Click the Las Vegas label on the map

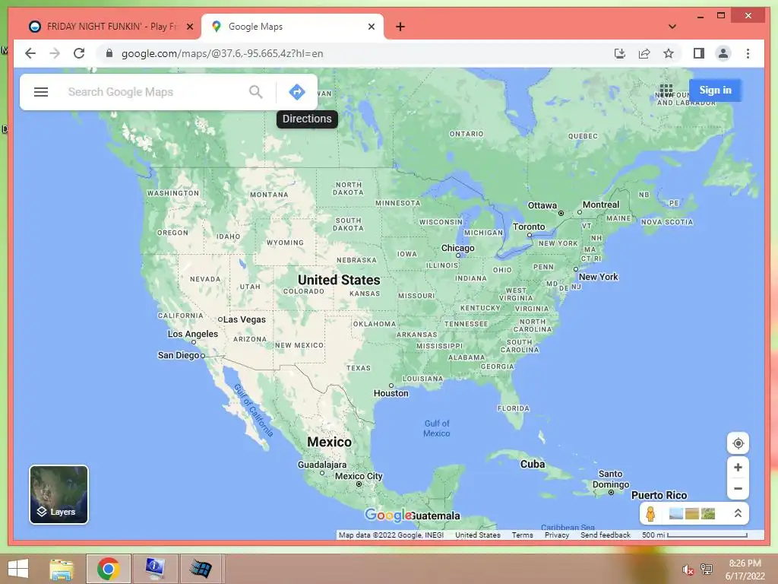[244, 319]
